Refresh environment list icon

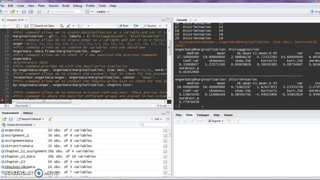(x=168, y=119)
